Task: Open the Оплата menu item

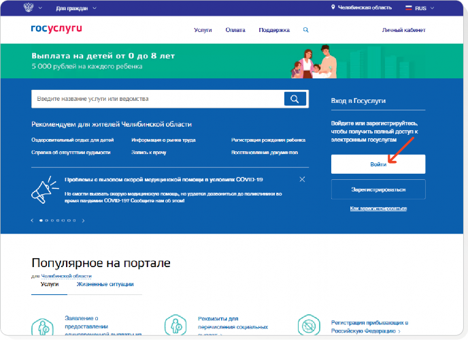Action: click(235, 30)
